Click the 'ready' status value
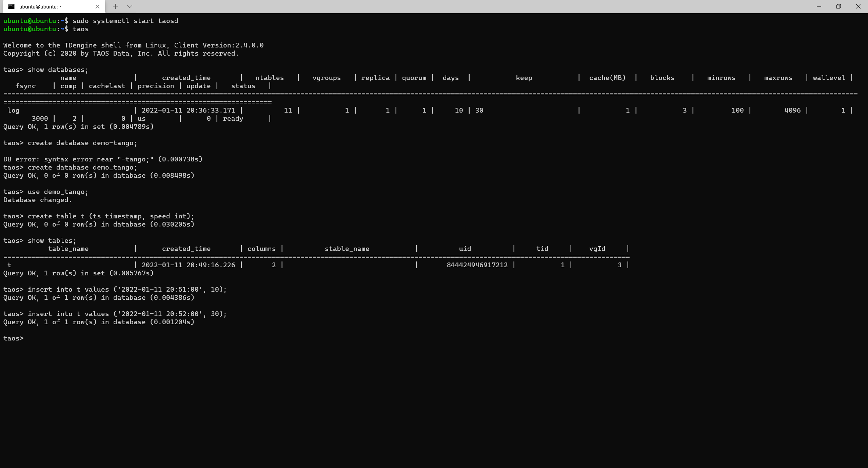The height and width of the screenshot is (468, 868). [x=233, y=118]
